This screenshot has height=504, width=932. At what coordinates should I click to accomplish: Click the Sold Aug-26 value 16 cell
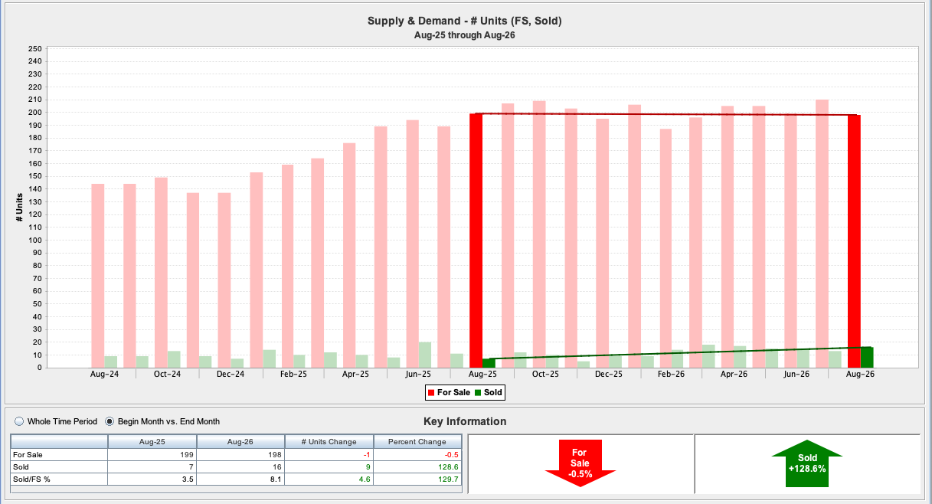point(240,466)
